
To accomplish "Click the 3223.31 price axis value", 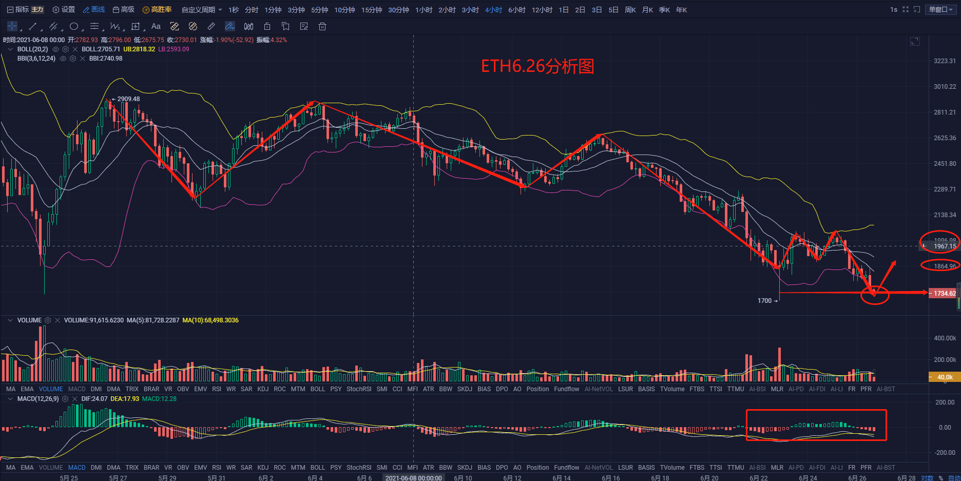I will [x=945, y=61].
